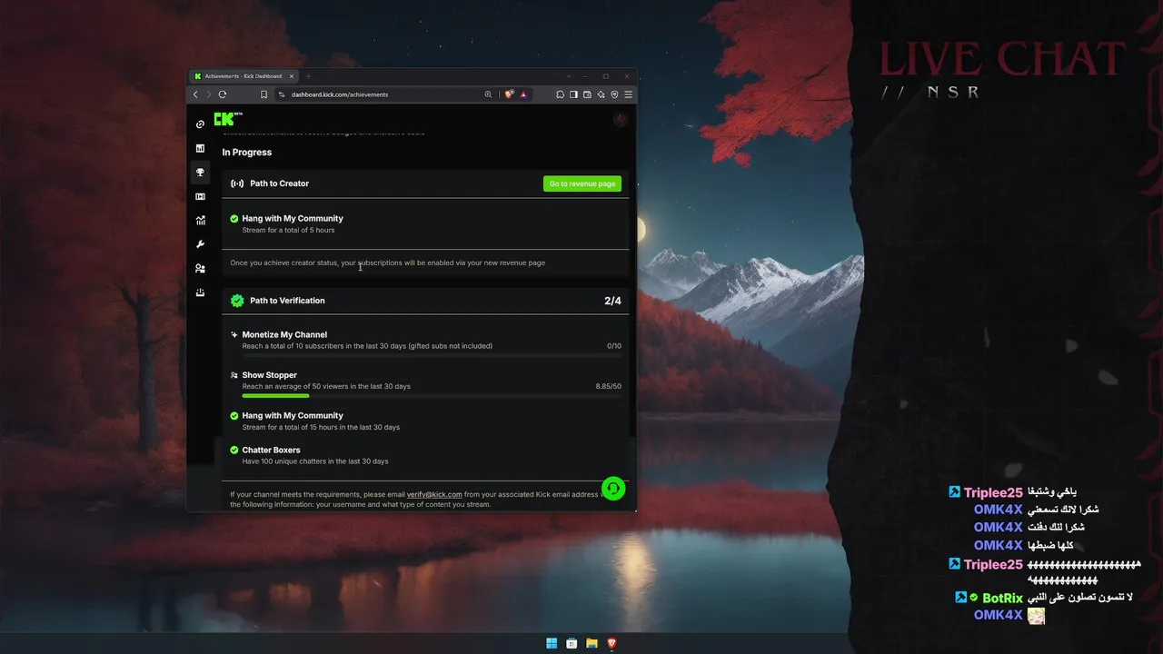Click the 0/10 subscribers value
1163x654 pixels.
(614, 346)
